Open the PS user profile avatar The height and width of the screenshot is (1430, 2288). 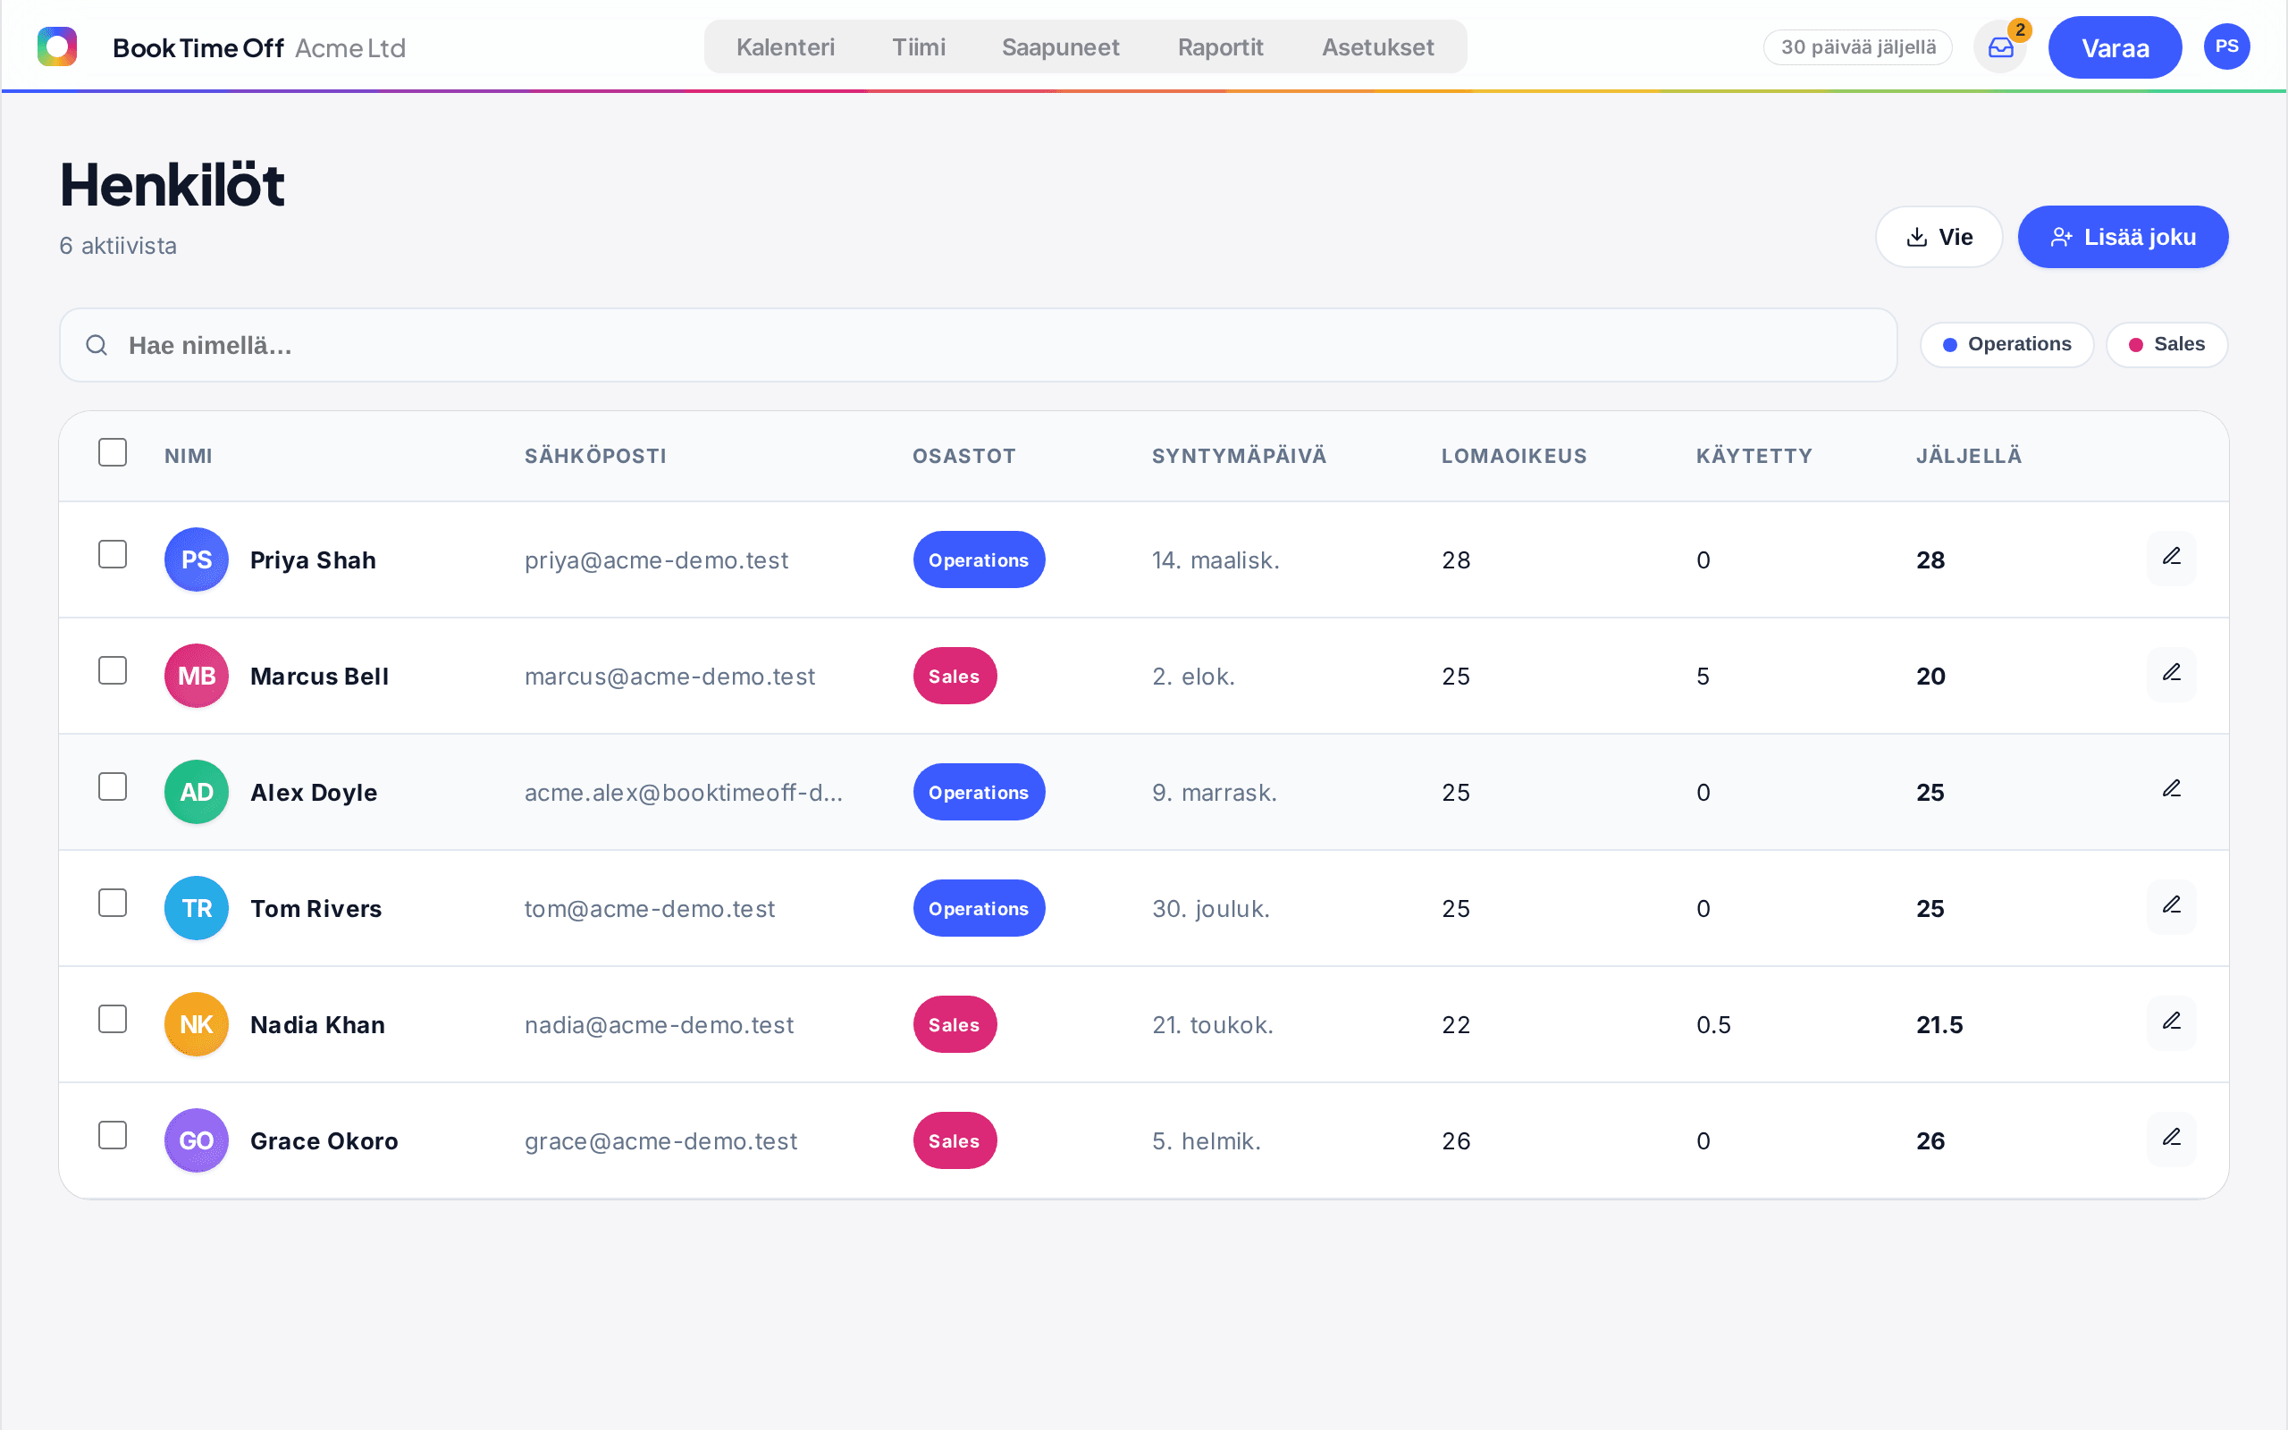tap(2225, 47)
